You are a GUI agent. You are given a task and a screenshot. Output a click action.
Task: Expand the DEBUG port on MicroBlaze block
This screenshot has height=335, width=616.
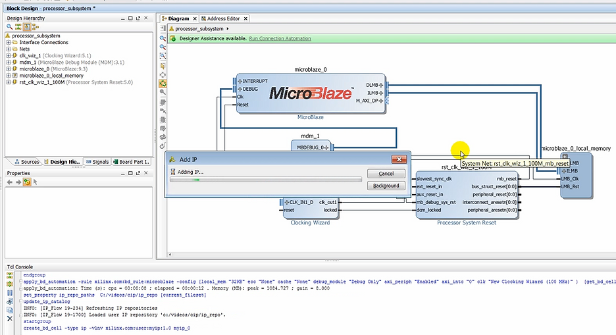[x=240, y=89]
